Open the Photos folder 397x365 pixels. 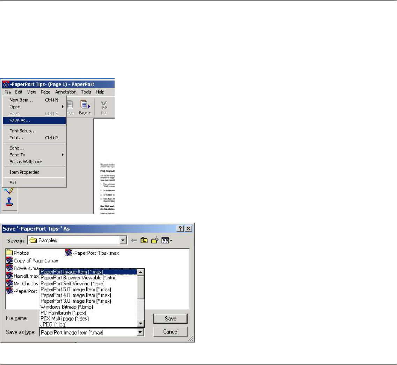17,253
